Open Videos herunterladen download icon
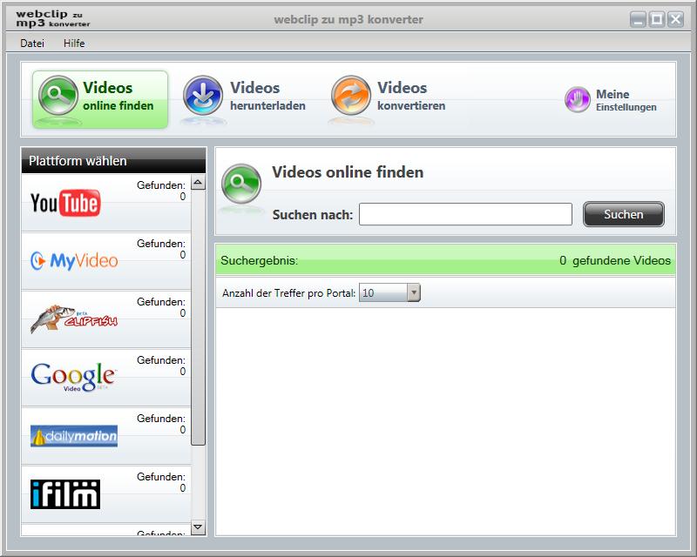The image size is (697, 557). click(203, 96)
